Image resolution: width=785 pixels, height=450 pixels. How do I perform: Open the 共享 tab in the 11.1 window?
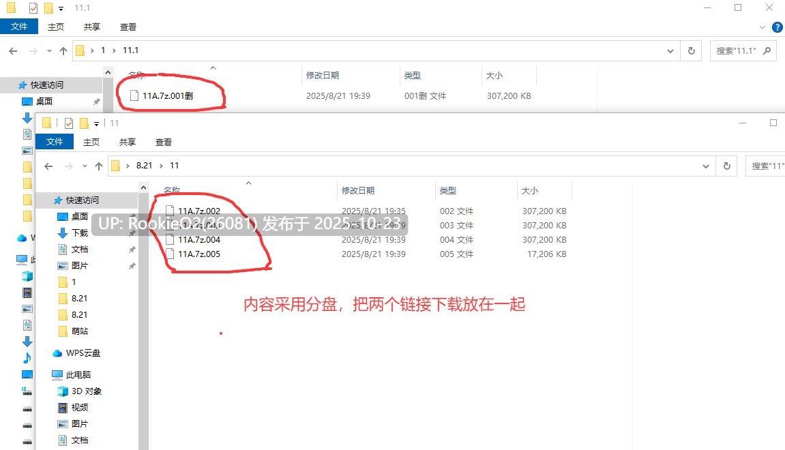(x=91, y=27)
